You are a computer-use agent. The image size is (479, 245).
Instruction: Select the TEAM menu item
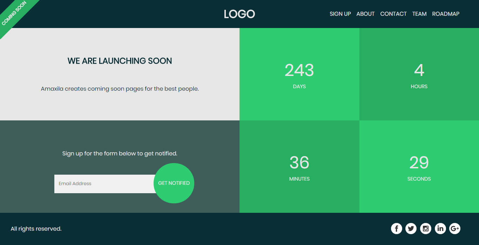click(419, 14)
